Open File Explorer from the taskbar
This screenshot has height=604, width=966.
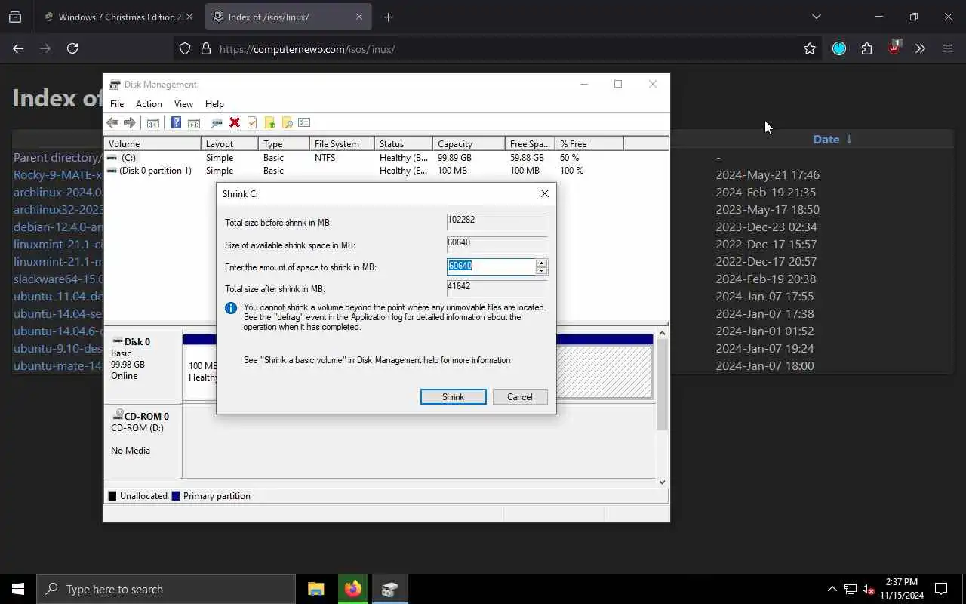click(x=315, y=590)
